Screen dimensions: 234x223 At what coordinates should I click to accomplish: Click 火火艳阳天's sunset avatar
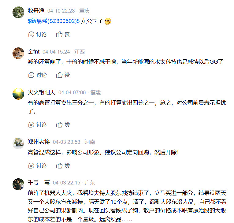pyautogui.click(x=18, y=94)
